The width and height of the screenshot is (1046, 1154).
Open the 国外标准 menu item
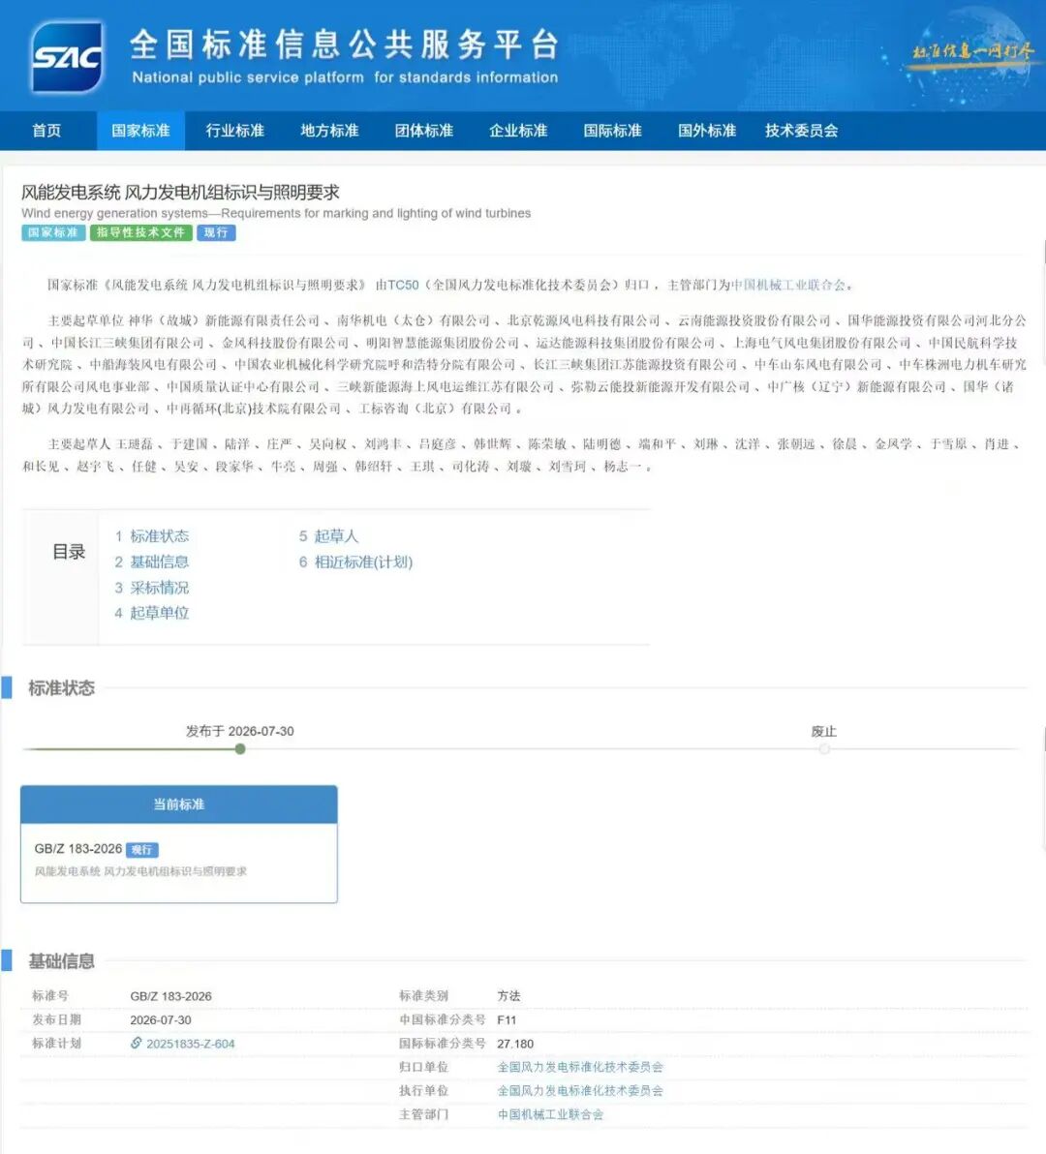coord(707,131)
